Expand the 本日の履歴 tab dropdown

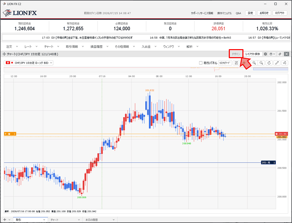pos(114,220)
